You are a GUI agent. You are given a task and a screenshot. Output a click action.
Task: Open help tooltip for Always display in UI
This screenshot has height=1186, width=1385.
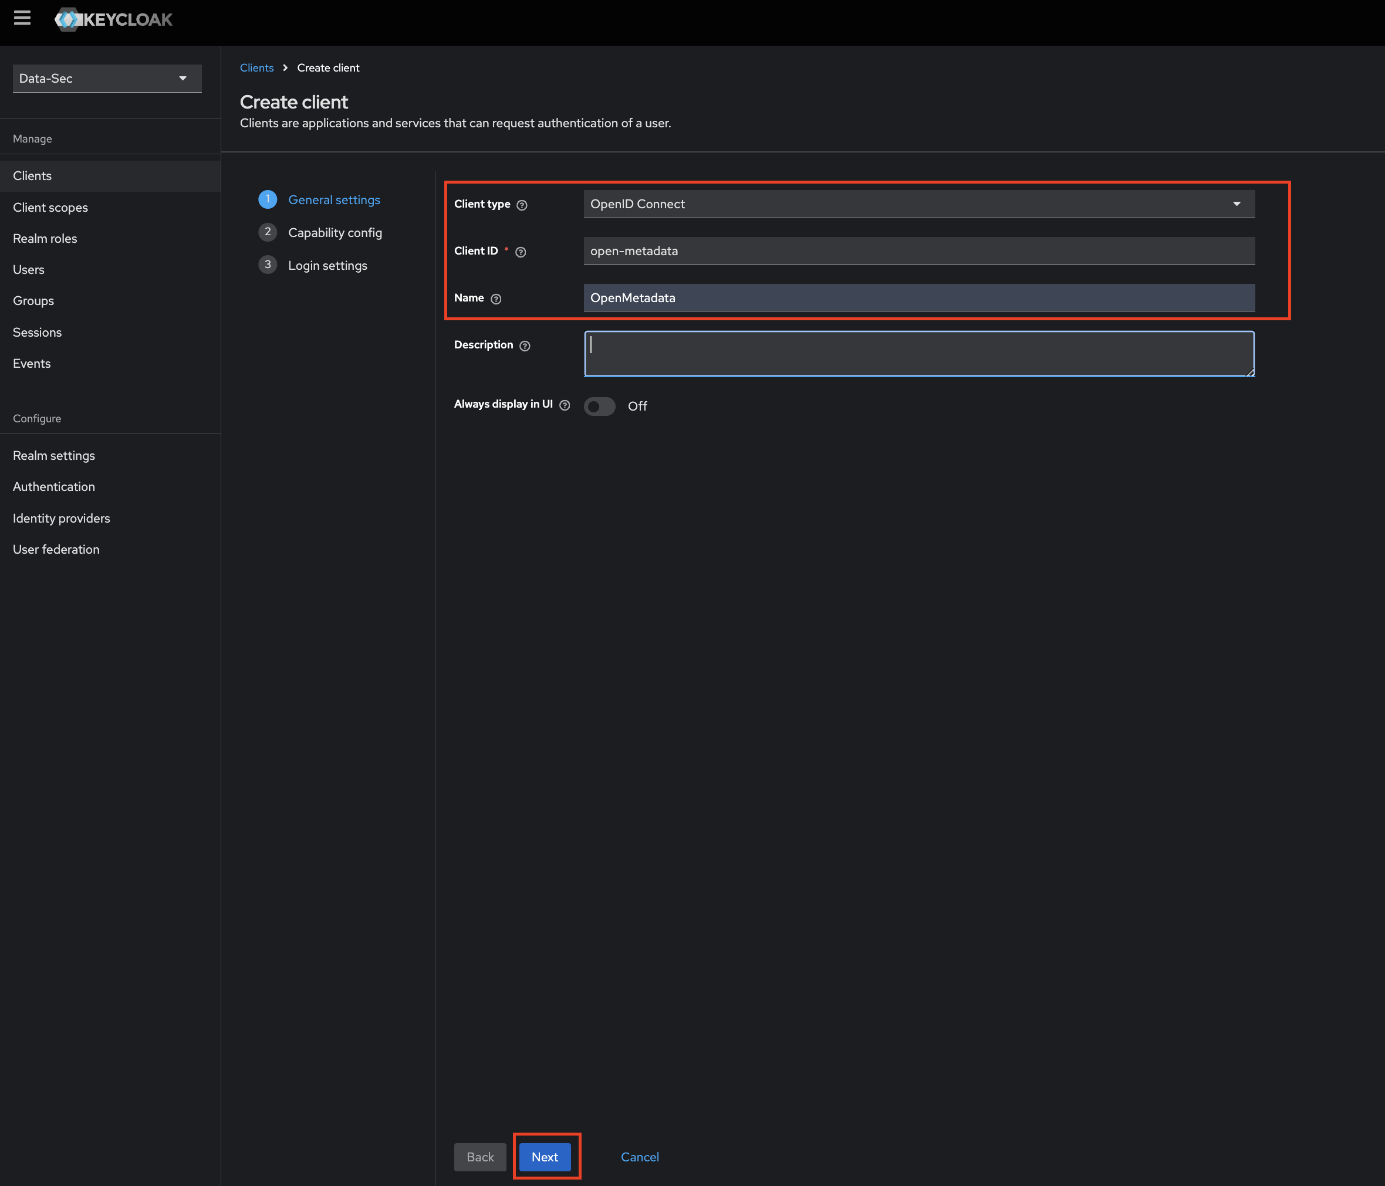click(565, 405)
